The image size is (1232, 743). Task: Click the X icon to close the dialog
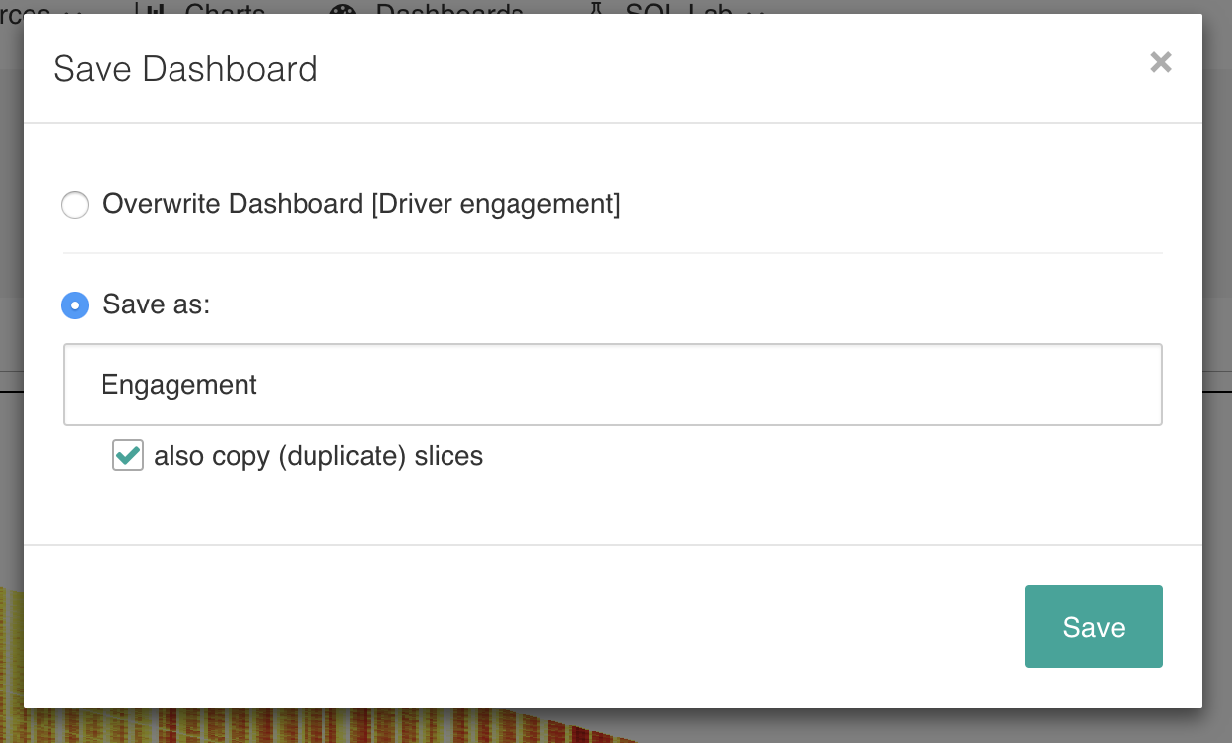click(1161, 63)
